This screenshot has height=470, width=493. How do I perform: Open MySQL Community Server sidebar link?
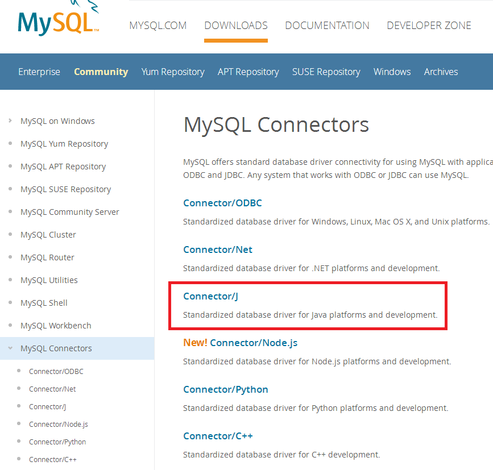[70, 212]
